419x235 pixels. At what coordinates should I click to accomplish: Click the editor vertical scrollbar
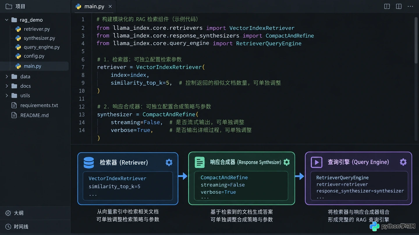click(x=416, y=40)
